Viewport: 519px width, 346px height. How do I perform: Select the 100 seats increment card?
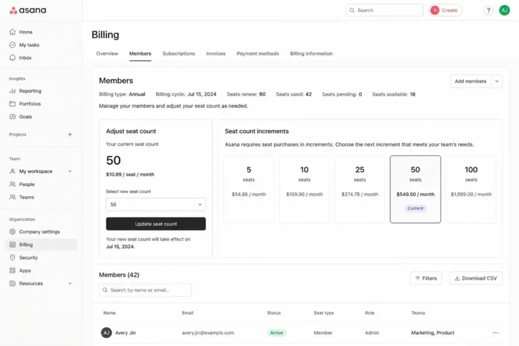[471, 189]
